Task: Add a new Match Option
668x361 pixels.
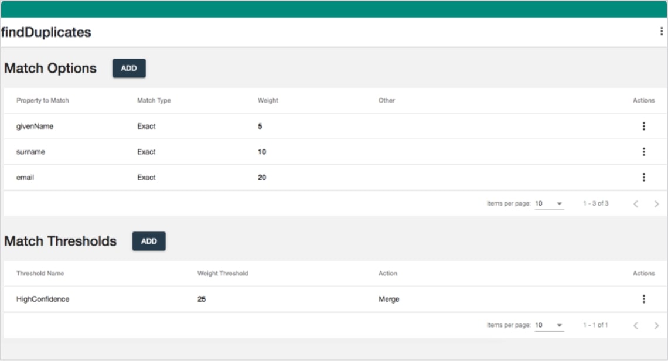Action: point(129,69)
